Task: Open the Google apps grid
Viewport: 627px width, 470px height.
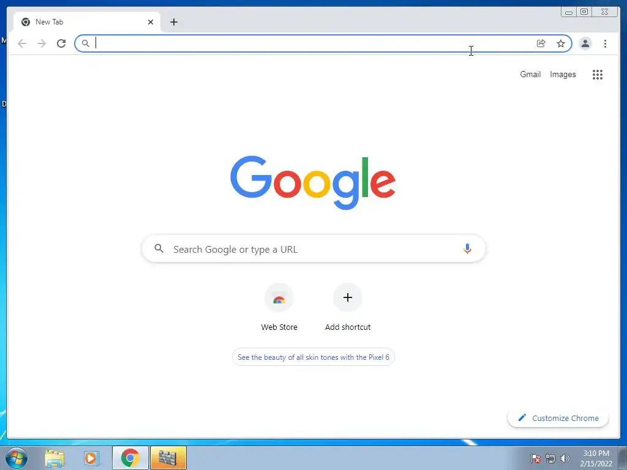Action: 598,74
